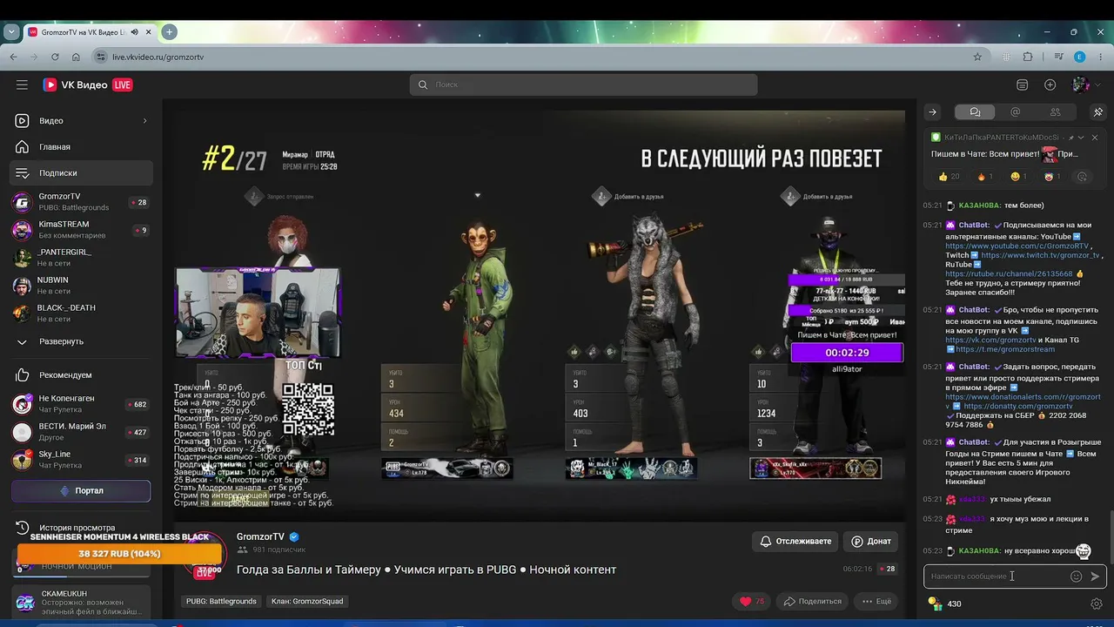The height and width of the screenshot is (627, 1114).
Task: Reload the browser page
Action: [55, 57]
